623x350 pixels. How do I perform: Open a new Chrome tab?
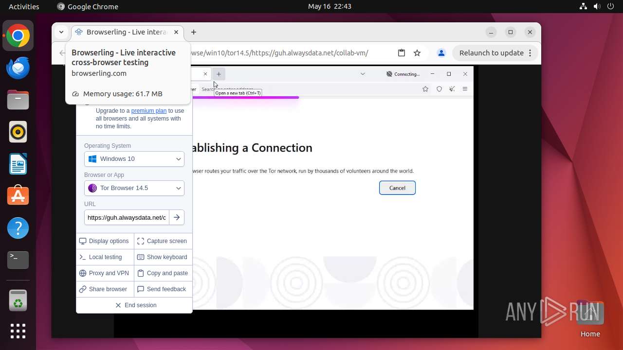point(194,32)
